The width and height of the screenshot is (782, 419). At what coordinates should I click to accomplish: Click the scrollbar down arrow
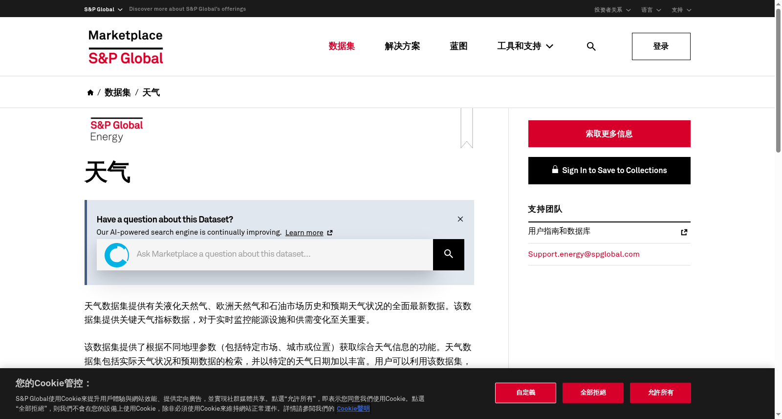778,415
